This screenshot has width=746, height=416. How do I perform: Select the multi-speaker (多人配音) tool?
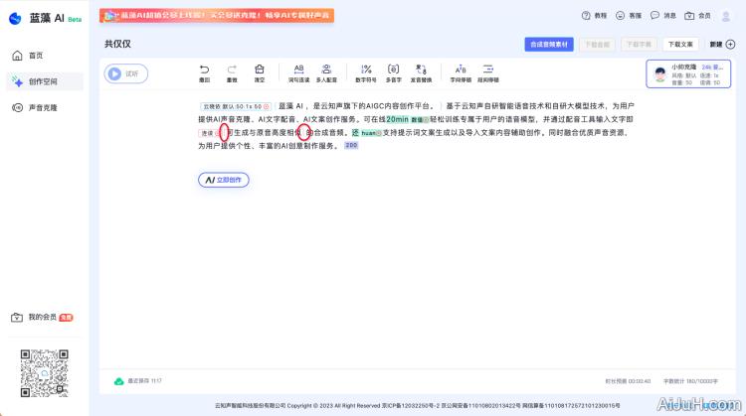coord(326,71)
